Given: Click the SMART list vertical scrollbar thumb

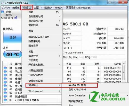Looking at the screenshot, I should (124, 72).
